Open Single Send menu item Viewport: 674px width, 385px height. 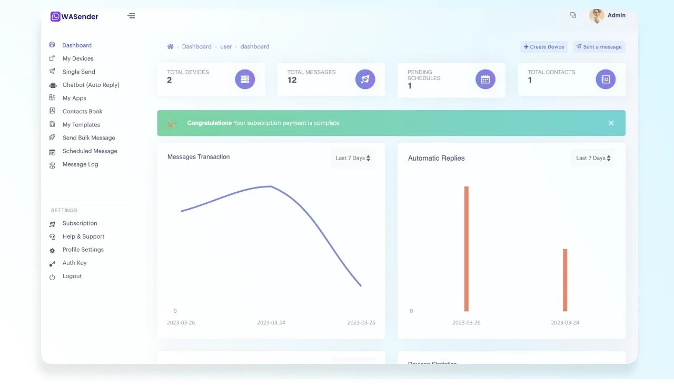pos(79,72)
